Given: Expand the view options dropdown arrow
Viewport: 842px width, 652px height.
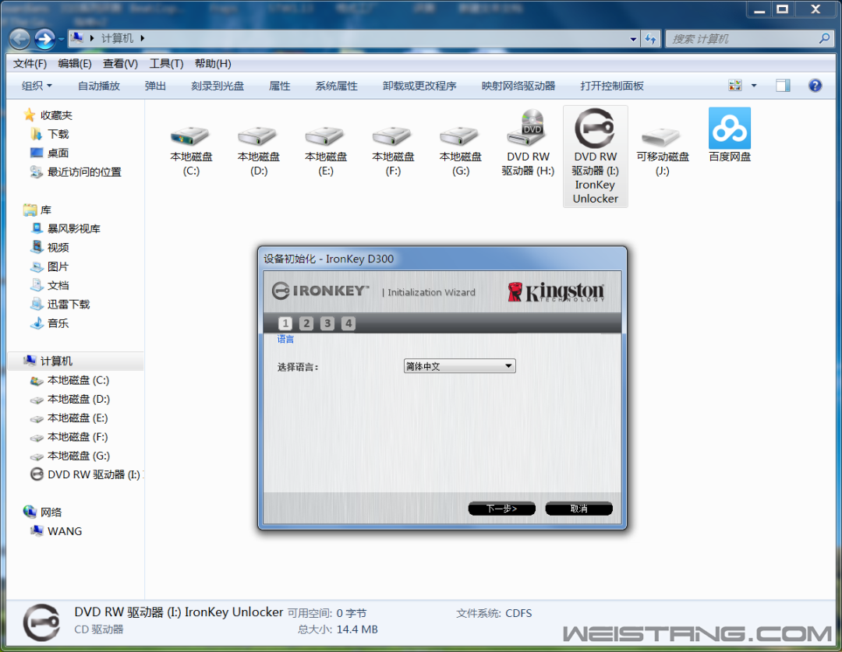Looking at the screenshot, I should (754, 86).
